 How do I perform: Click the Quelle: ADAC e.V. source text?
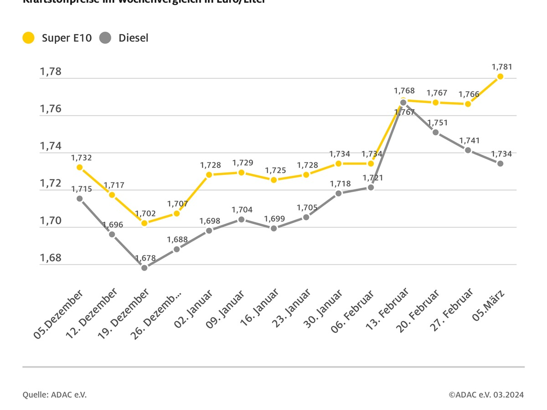click(54, 395)
